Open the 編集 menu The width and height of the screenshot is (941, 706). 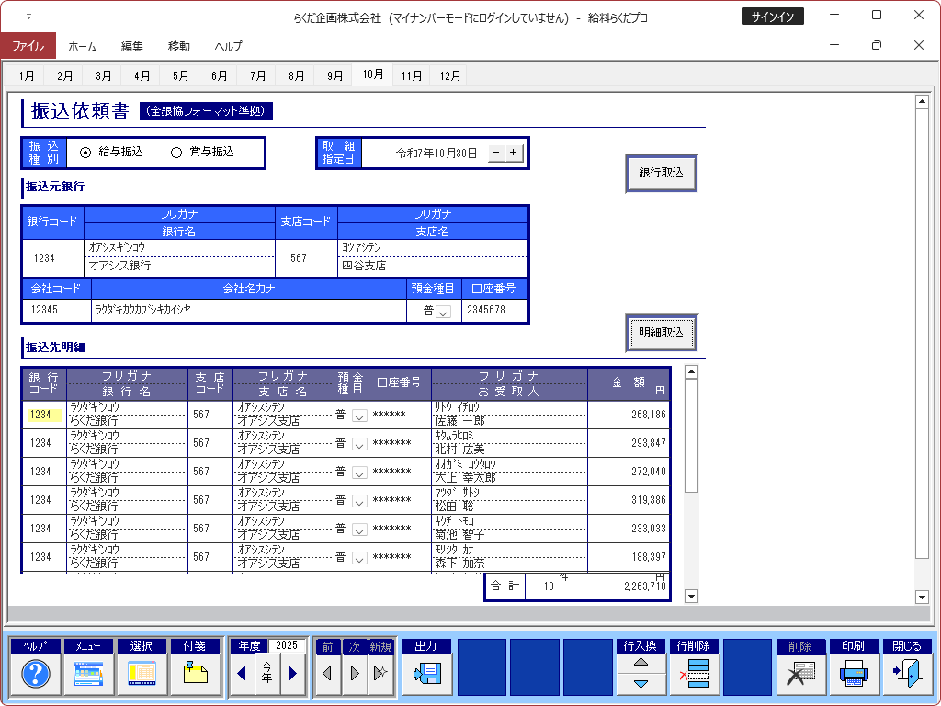pos(132,46)
